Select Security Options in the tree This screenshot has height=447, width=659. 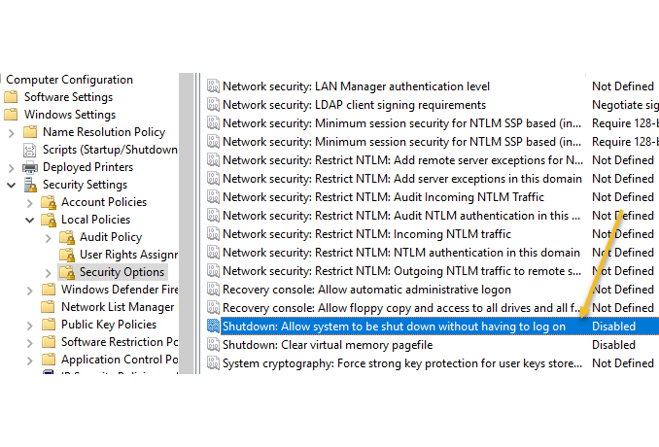click(x=121, y=272)
